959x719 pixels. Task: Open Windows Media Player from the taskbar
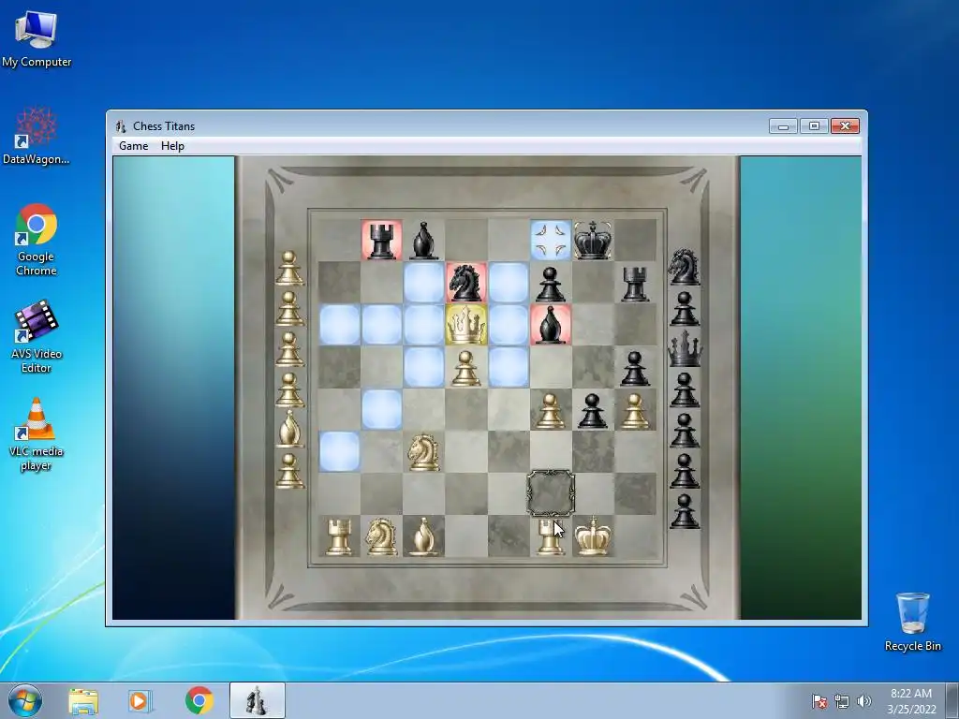tap(139, 700)
